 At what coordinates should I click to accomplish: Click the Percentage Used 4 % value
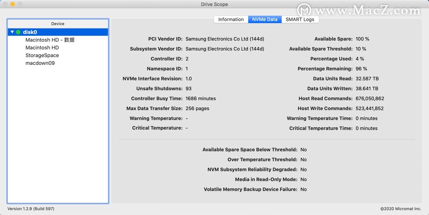[x=360, y=59]
